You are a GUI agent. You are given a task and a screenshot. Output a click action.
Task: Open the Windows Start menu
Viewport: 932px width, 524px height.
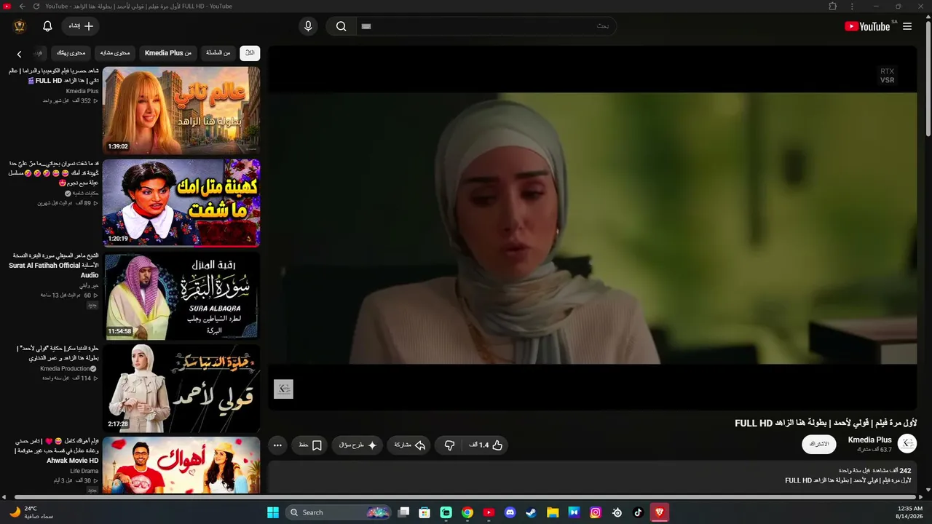(x=273, y=512)
